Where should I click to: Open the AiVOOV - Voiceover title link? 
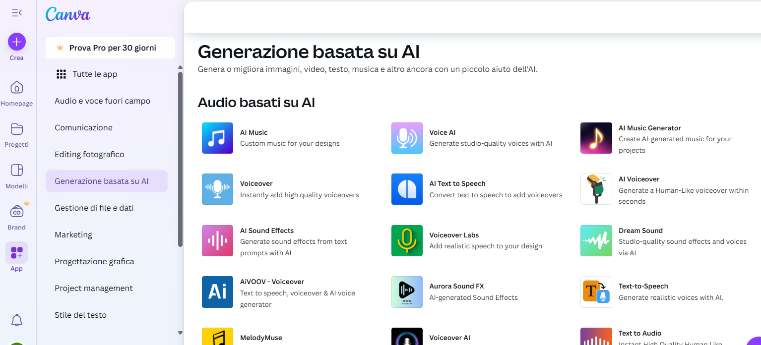tap(272, 282)
